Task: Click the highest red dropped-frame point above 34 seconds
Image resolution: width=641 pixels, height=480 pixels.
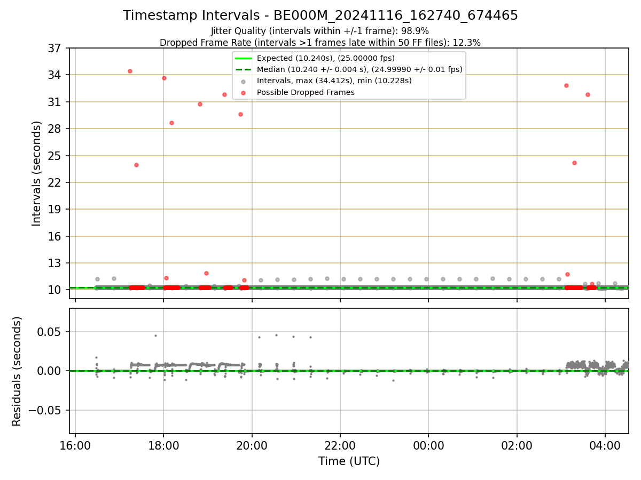Action: (x=130, y=71)
